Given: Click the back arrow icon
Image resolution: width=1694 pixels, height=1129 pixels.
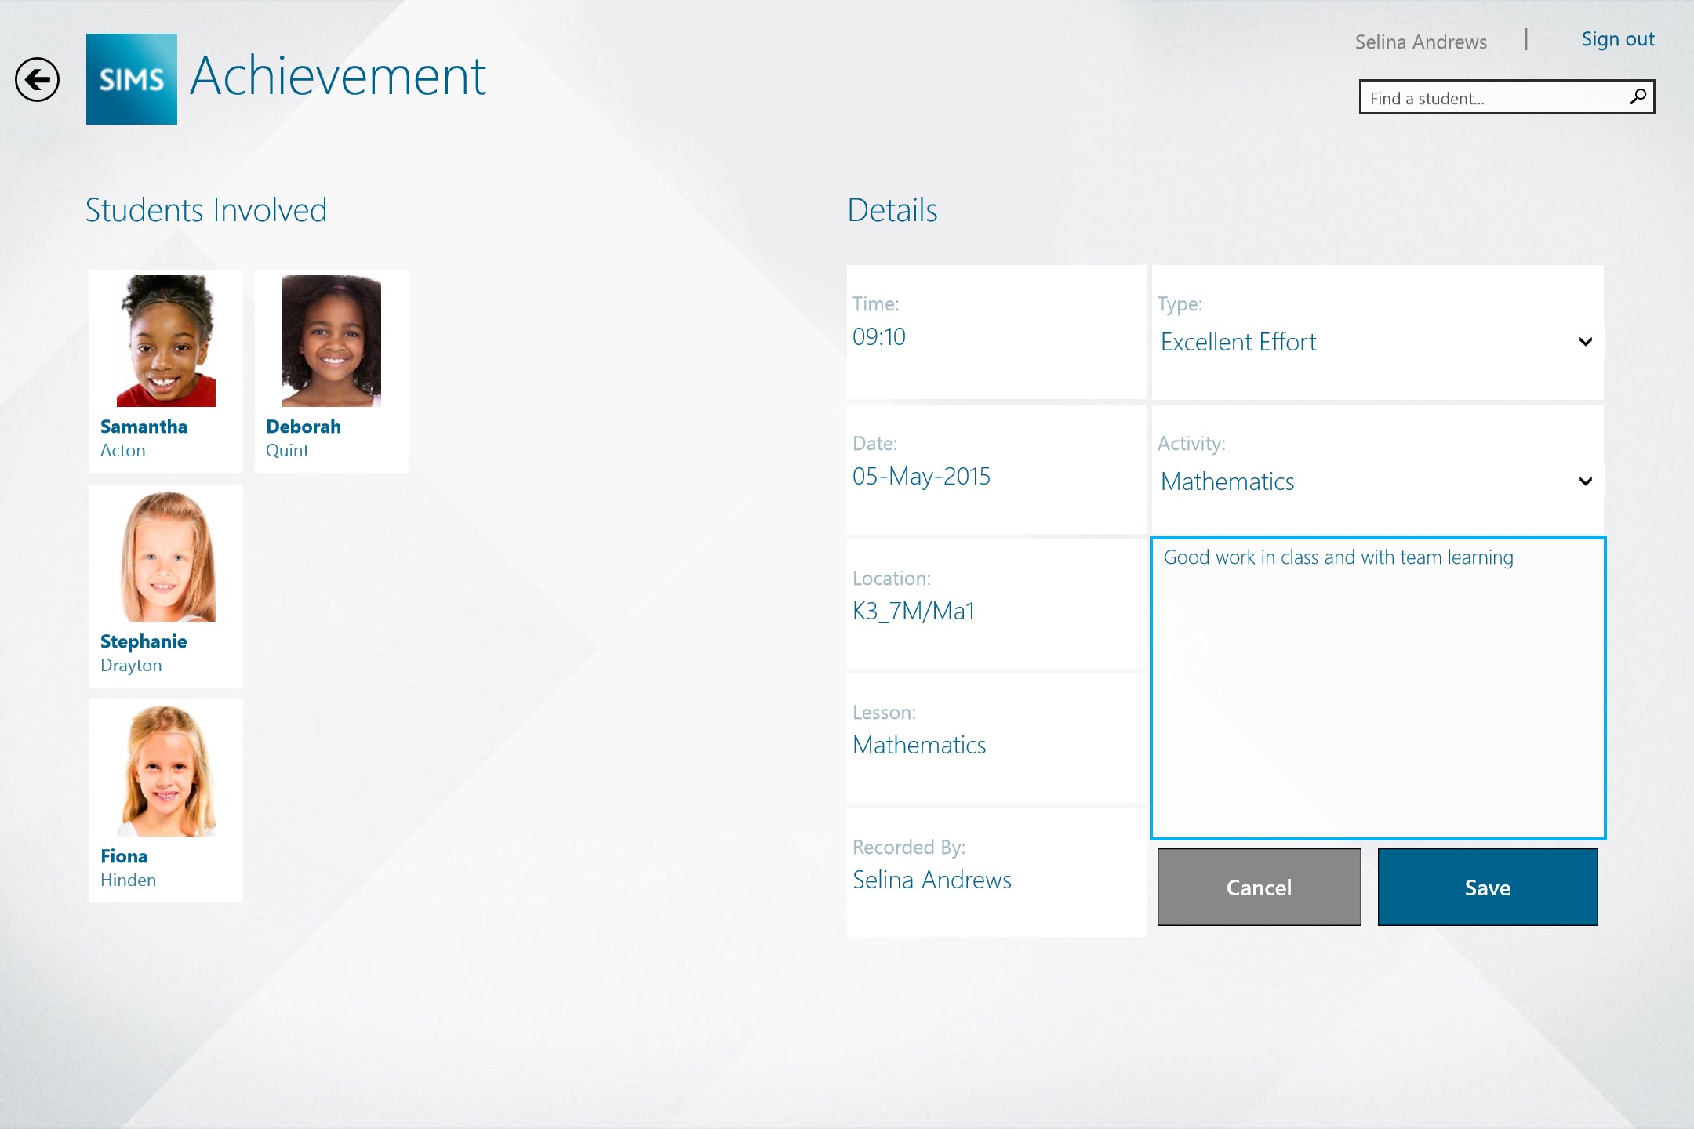Looking at the screenshot, I should pos(37,79).
